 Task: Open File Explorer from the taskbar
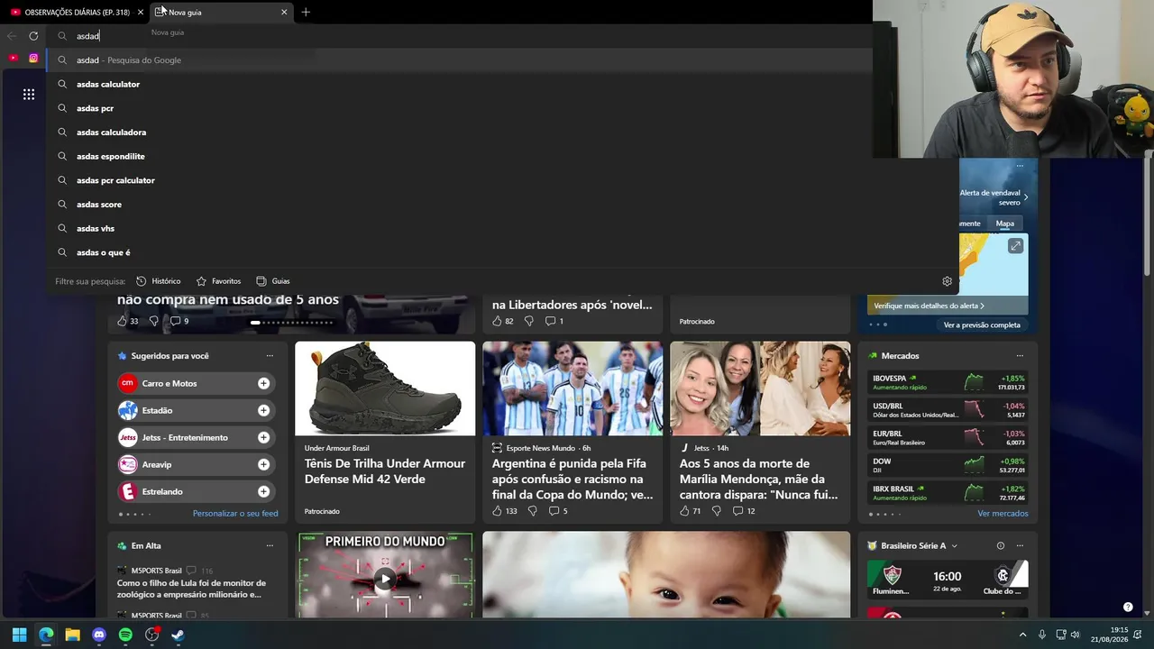(72, 635)
